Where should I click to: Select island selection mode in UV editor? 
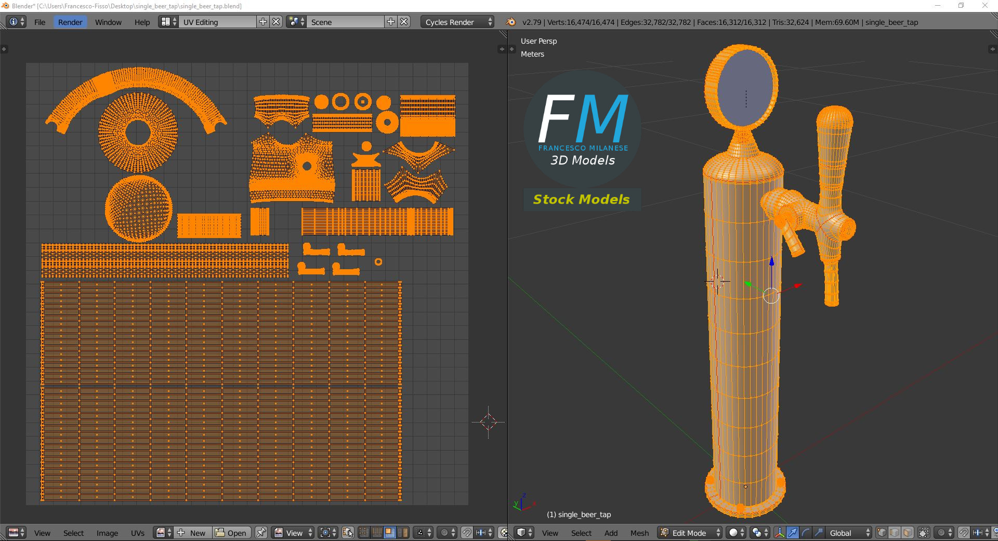coord(402,533)
